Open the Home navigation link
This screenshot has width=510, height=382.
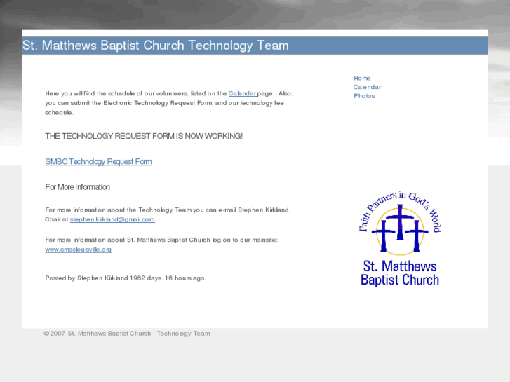[x=362, y=79]
